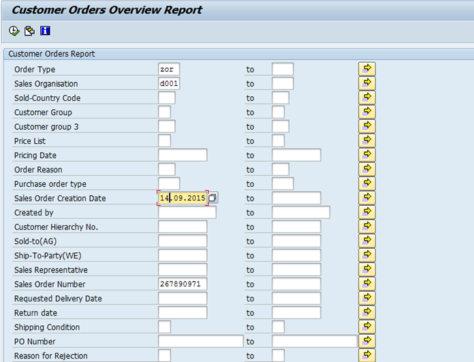Open multiple selection arrow for Order Type

[367, 69]
